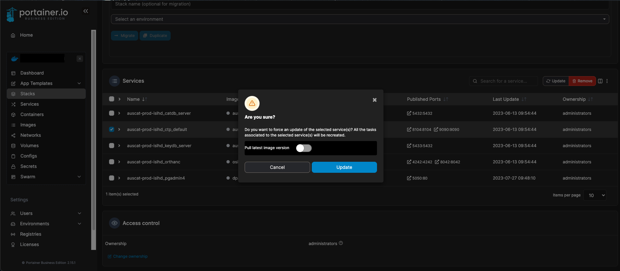Expand the Environments menu chevron
This screenshot has width=620, height=271.
point(79,224)
